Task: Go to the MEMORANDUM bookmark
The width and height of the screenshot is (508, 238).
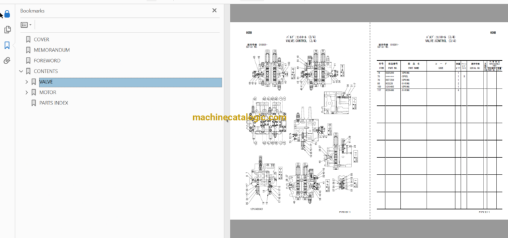Action: (52, 50)
